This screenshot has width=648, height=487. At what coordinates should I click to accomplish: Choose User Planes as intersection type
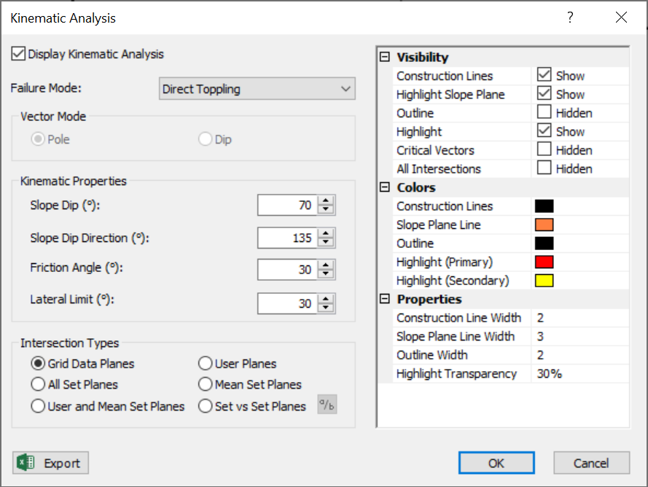[x=205, y=363]
